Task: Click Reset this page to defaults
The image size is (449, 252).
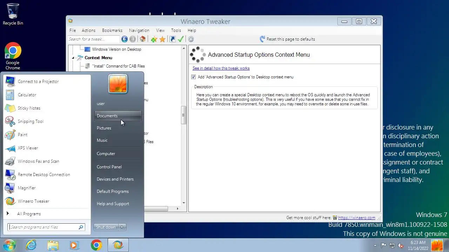Action: click(287, 39)
